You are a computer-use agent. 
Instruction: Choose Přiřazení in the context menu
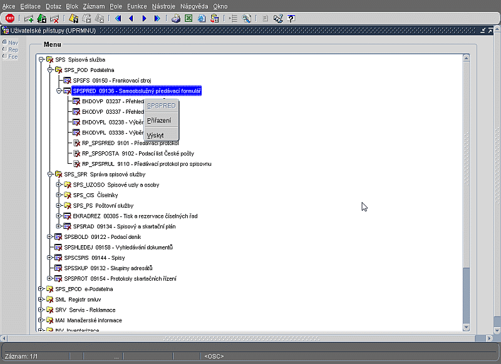[x=162, y=120]
